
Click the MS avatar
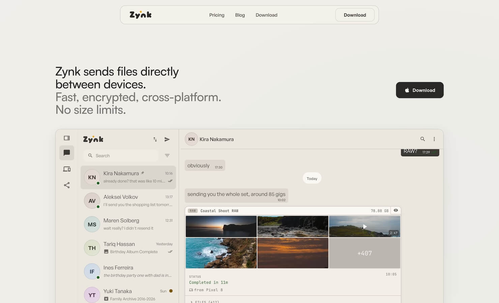92,224
